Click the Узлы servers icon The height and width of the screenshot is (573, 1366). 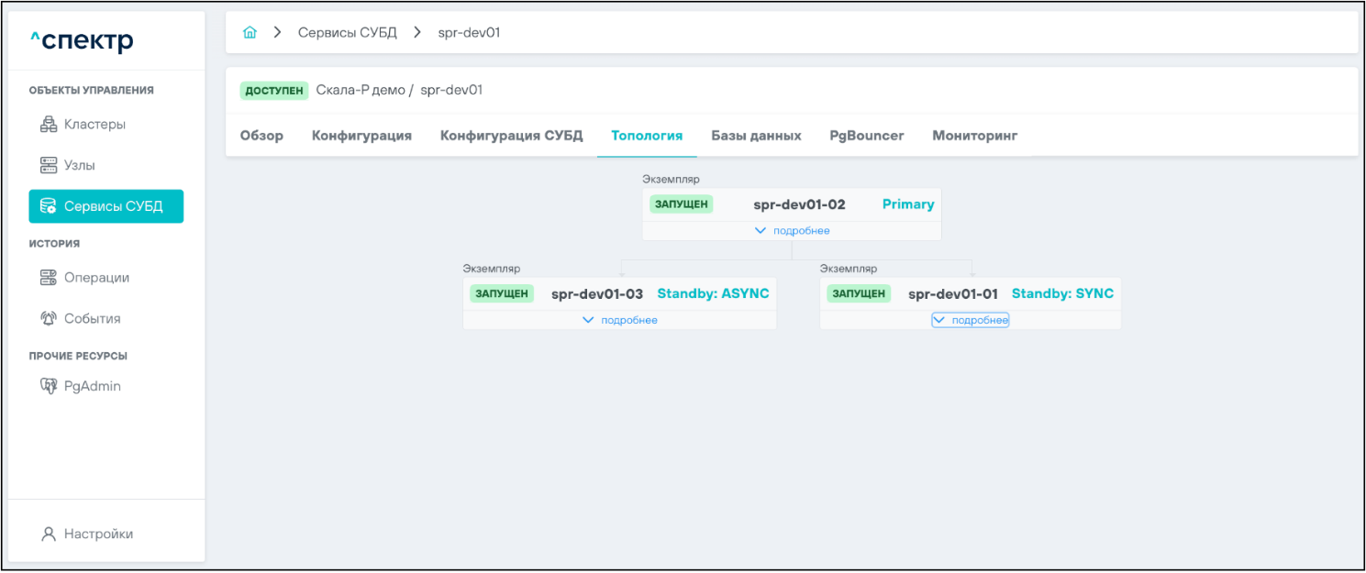49,165
